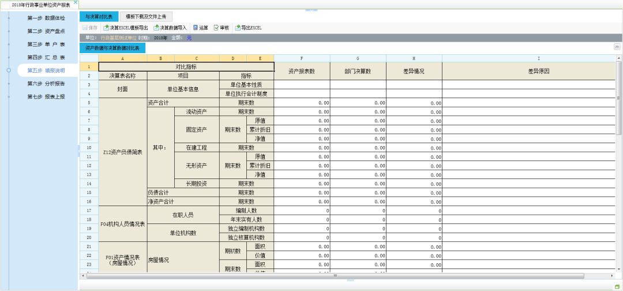Select column F header

[302, 58]
